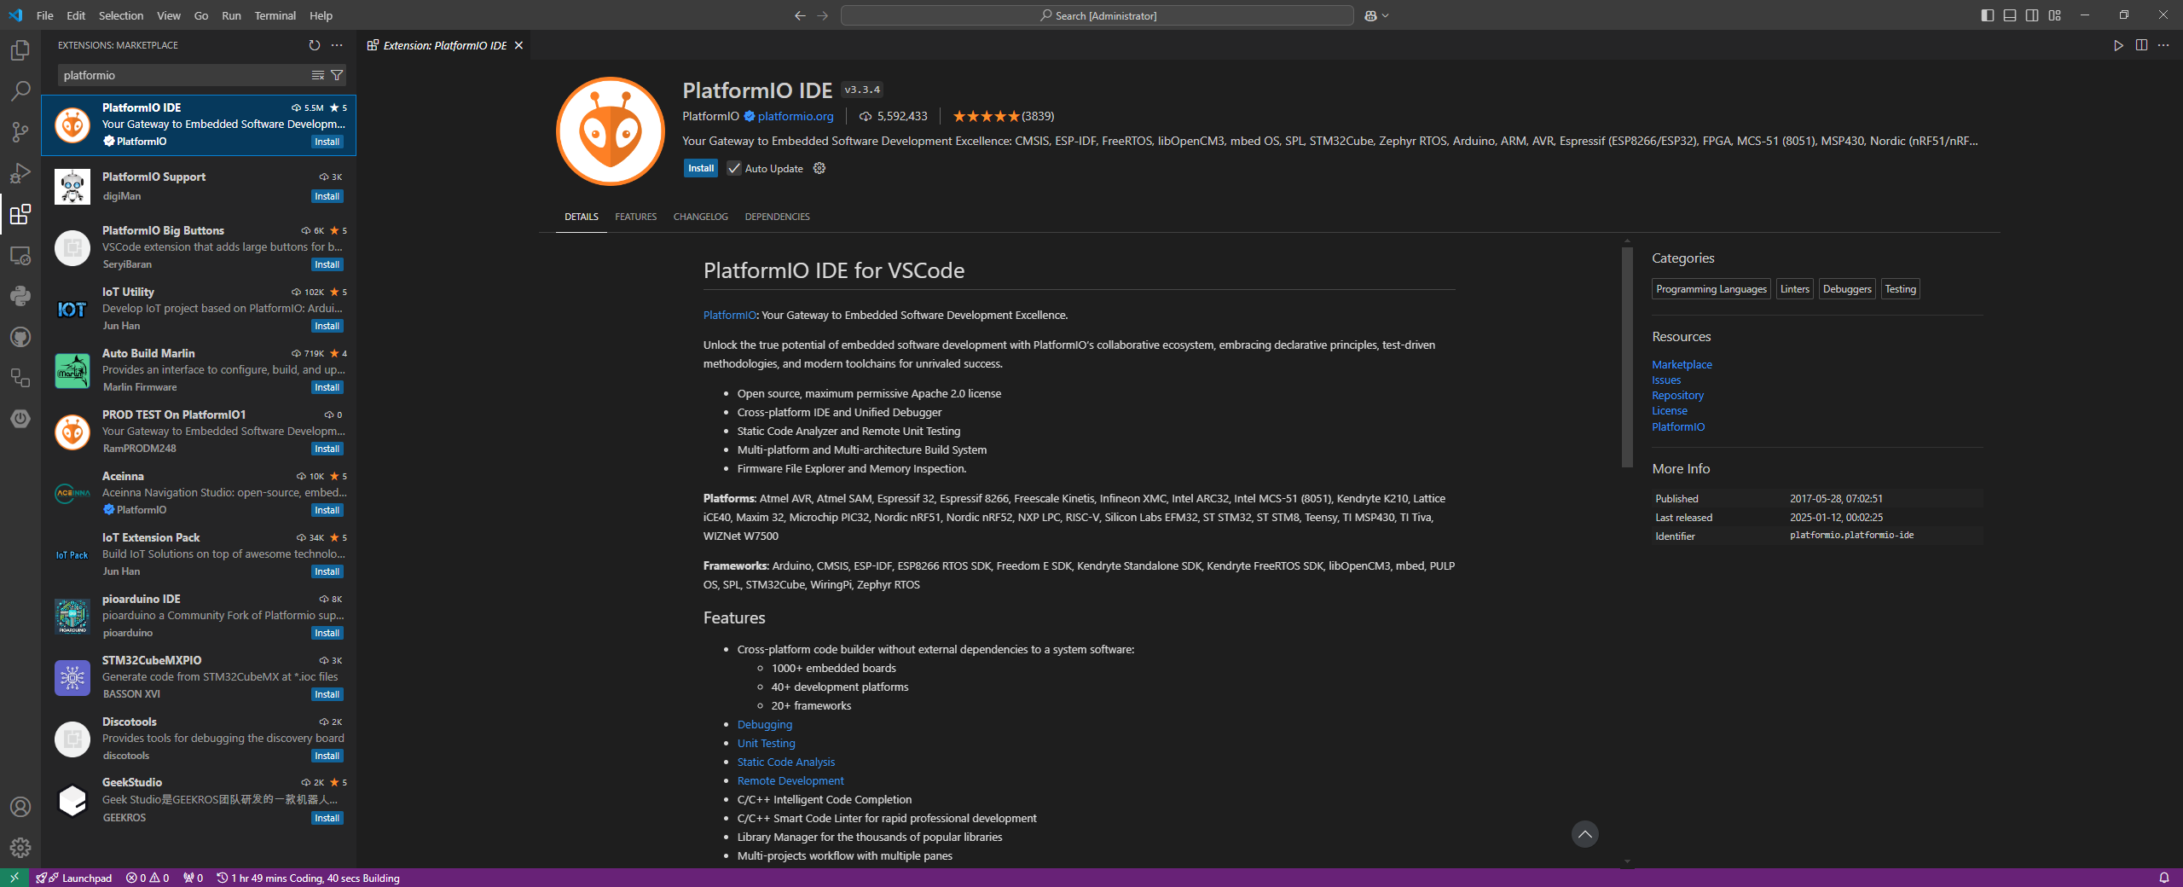The image size is (2183, 887).
Task: Split the editor to the right
Action: pyautogui.click(x=2141, y=45)
